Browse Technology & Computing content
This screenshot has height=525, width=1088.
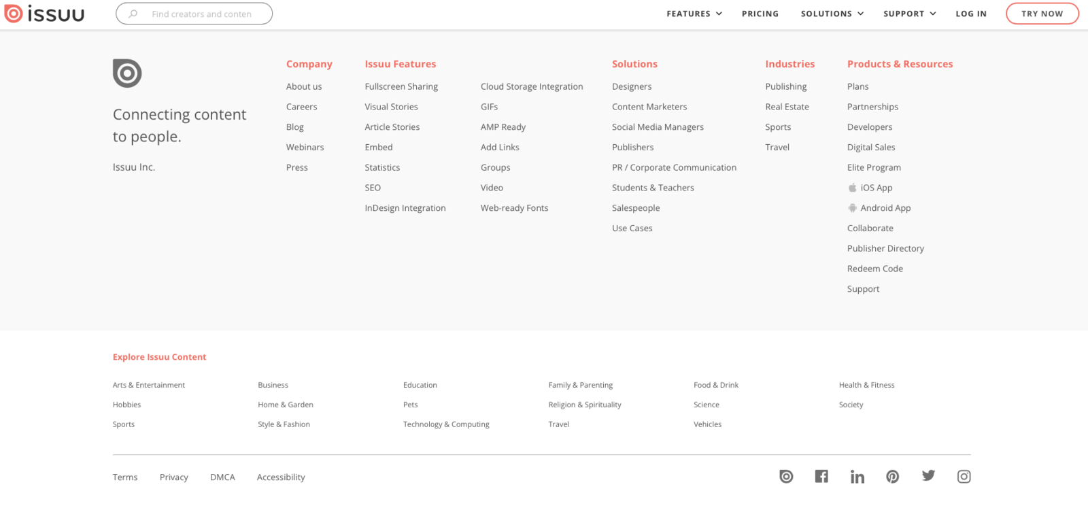pyautogui.click(x=446, y=424)
